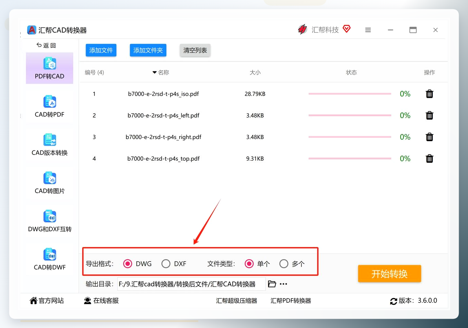Select DWG export format
This screenshot has height=328, width=468.
coord(128,264)
